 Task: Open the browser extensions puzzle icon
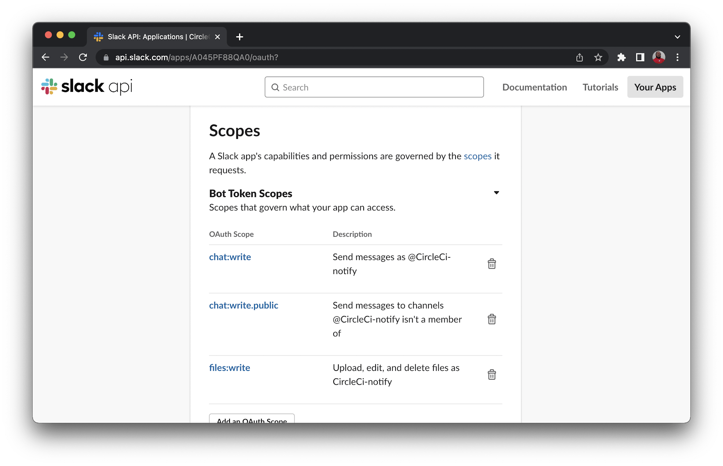tap(622, 57)
